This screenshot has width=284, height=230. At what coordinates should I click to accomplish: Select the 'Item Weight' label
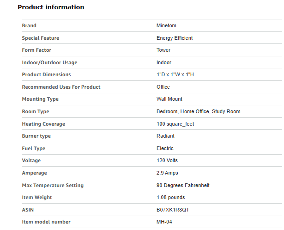pos(37,197)
